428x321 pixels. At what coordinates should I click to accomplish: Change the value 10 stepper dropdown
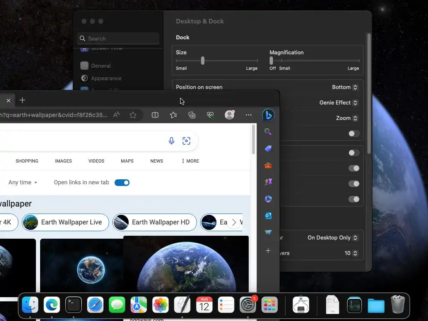(351, 253)
